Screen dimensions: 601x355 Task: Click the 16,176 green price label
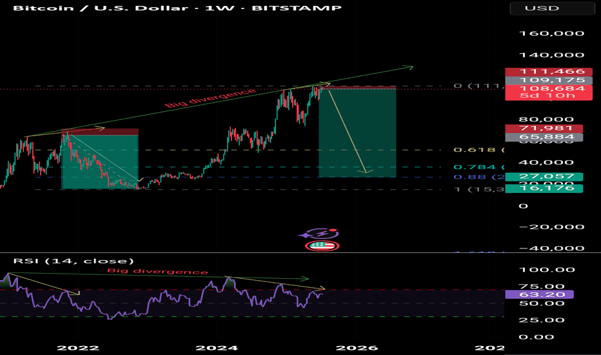(x=544, y=188)
